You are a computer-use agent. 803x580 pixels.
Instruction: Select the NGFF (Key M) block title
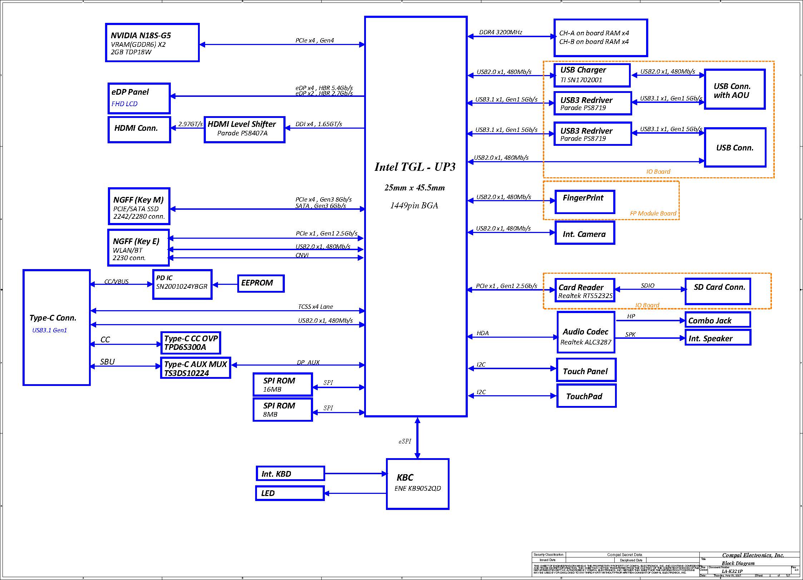pos(138,200)
